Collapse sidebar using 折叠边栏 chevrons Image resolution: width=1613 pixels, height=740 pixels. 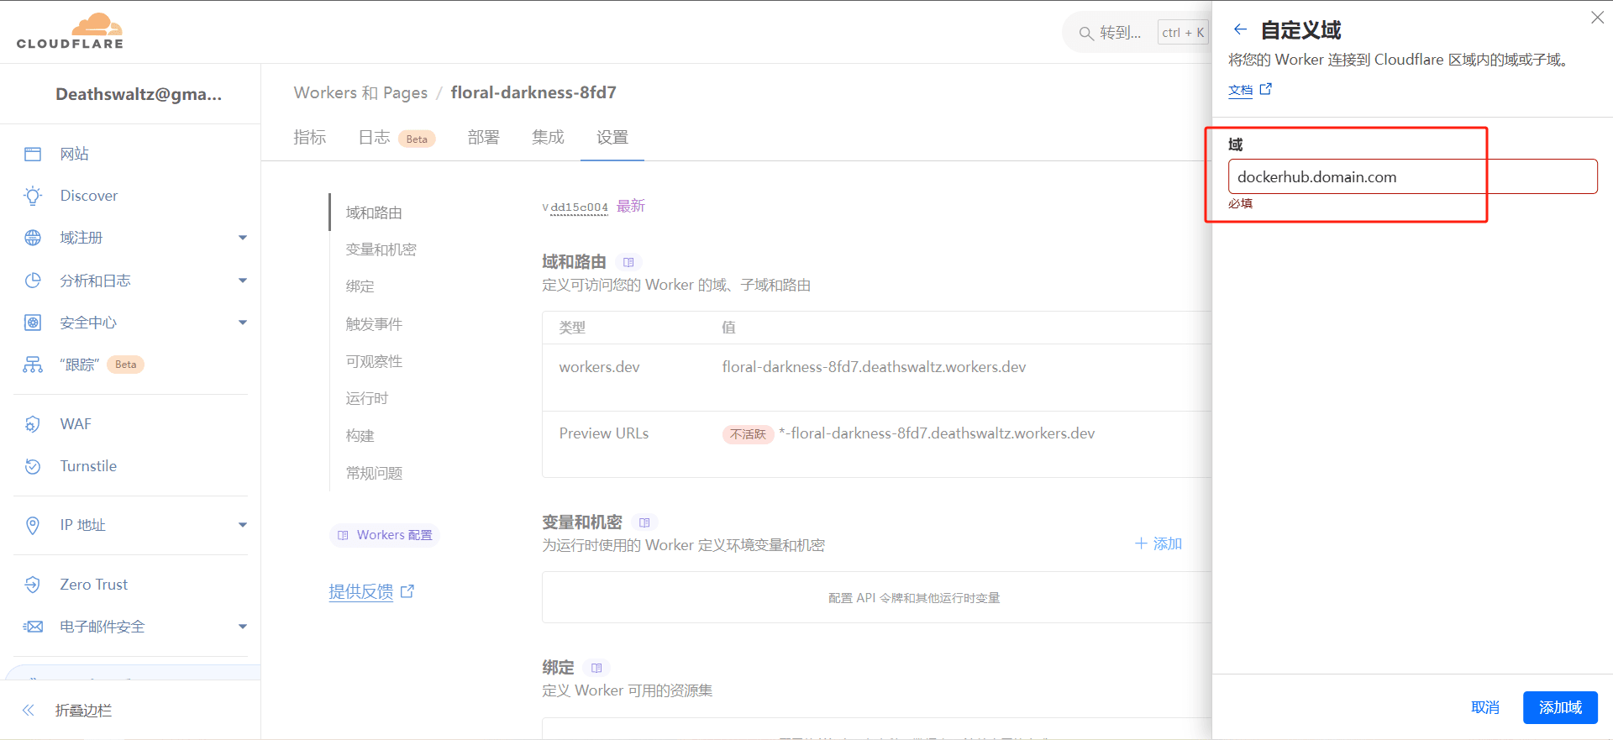click(x=29, y=711)
